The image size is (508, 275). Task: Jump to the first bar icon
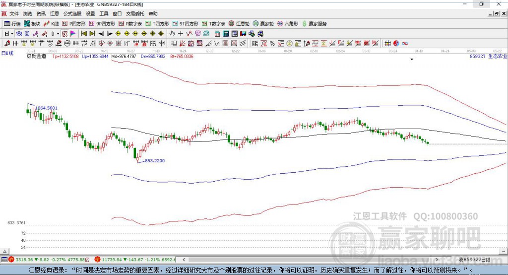click(x=83, y=34)
